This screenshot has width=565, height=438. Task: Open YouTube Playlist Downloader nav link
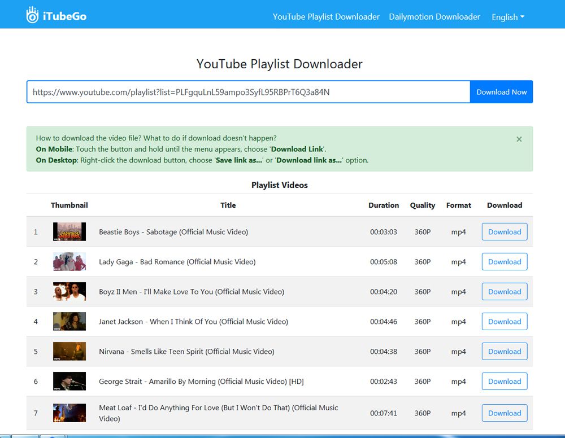pyautogui.click(x=326, y=16)
